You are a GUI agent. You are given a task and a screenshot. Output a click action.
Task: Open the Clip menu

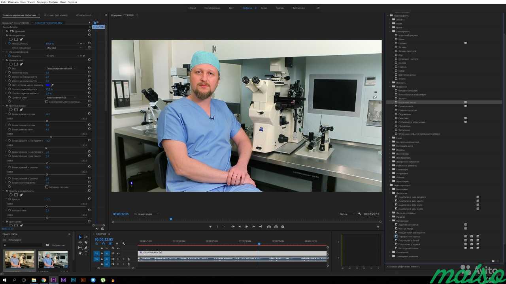pos(23,2)
